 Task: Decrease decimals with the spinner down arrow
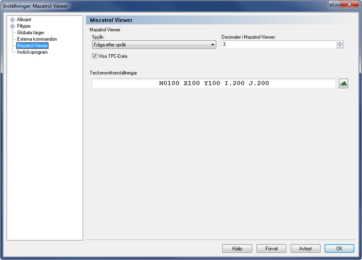tap(340, 46)
